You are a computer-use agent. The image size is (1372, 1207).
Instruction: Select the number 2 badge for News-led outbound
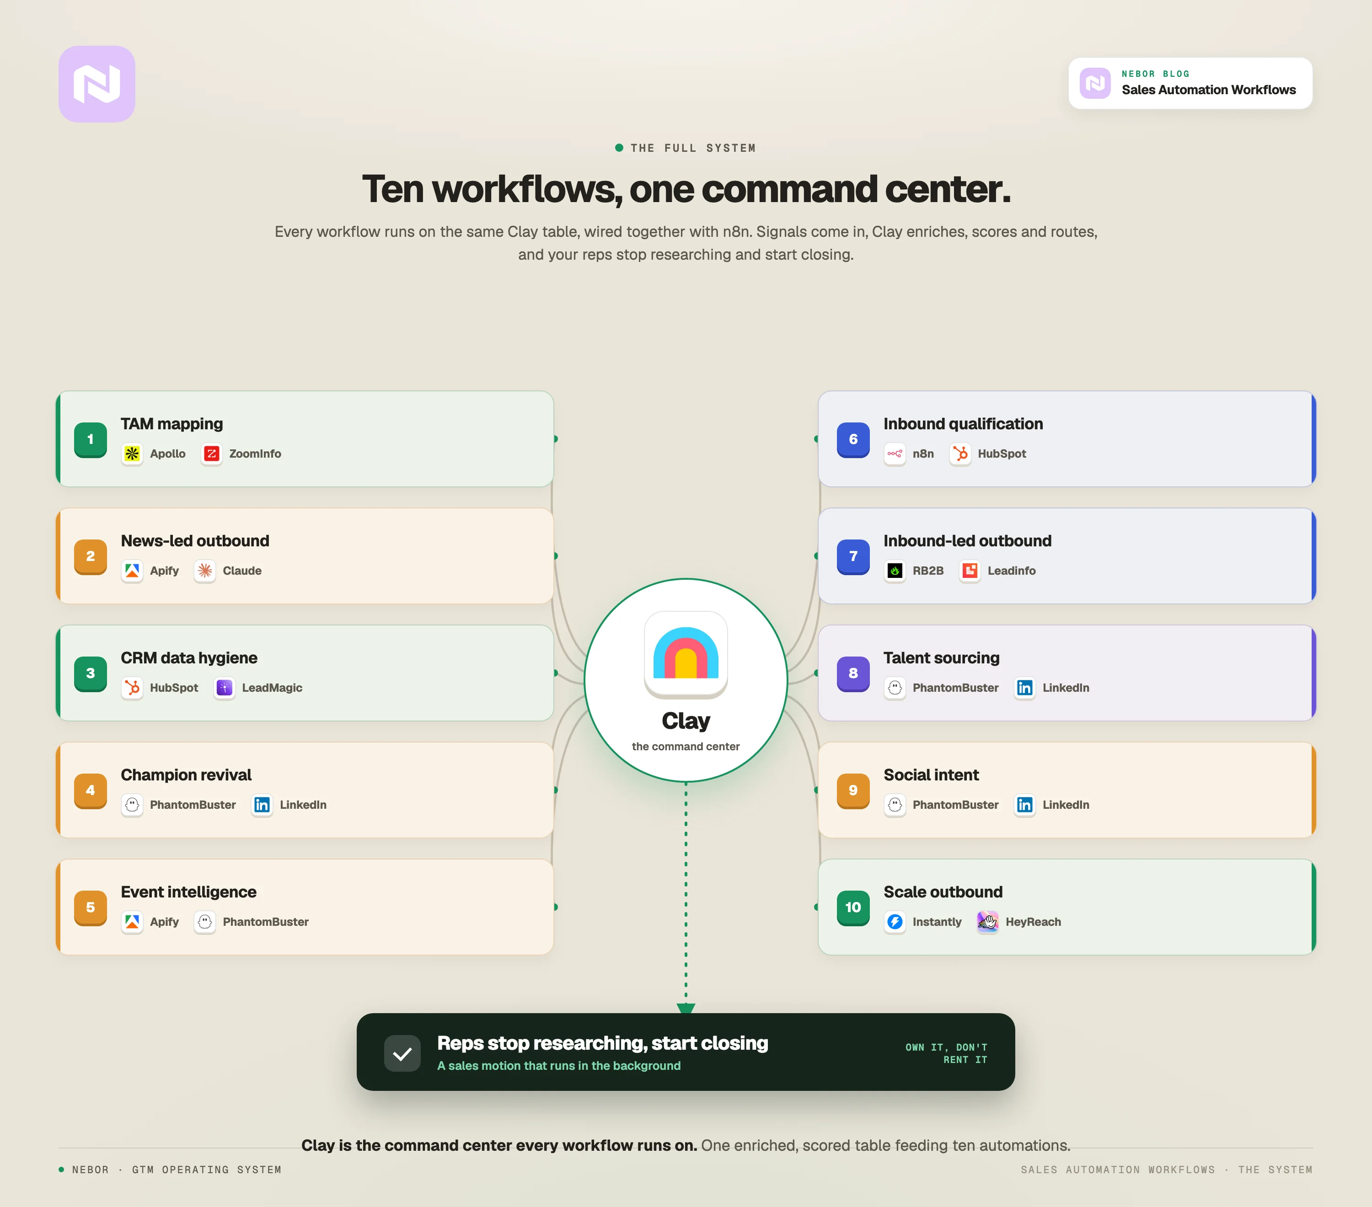pos(91,557)
